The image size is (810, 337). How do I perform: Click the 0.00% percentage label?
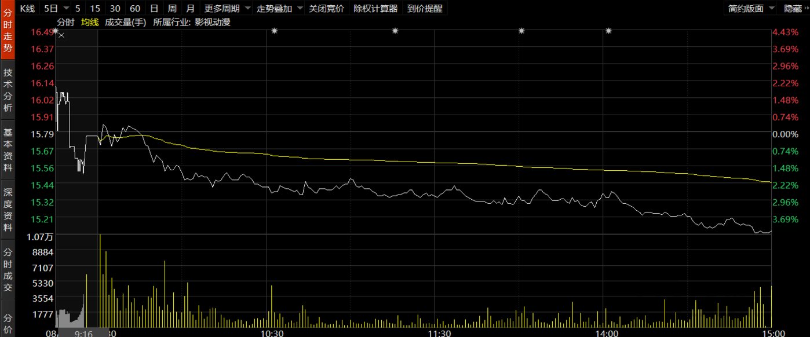786,134
